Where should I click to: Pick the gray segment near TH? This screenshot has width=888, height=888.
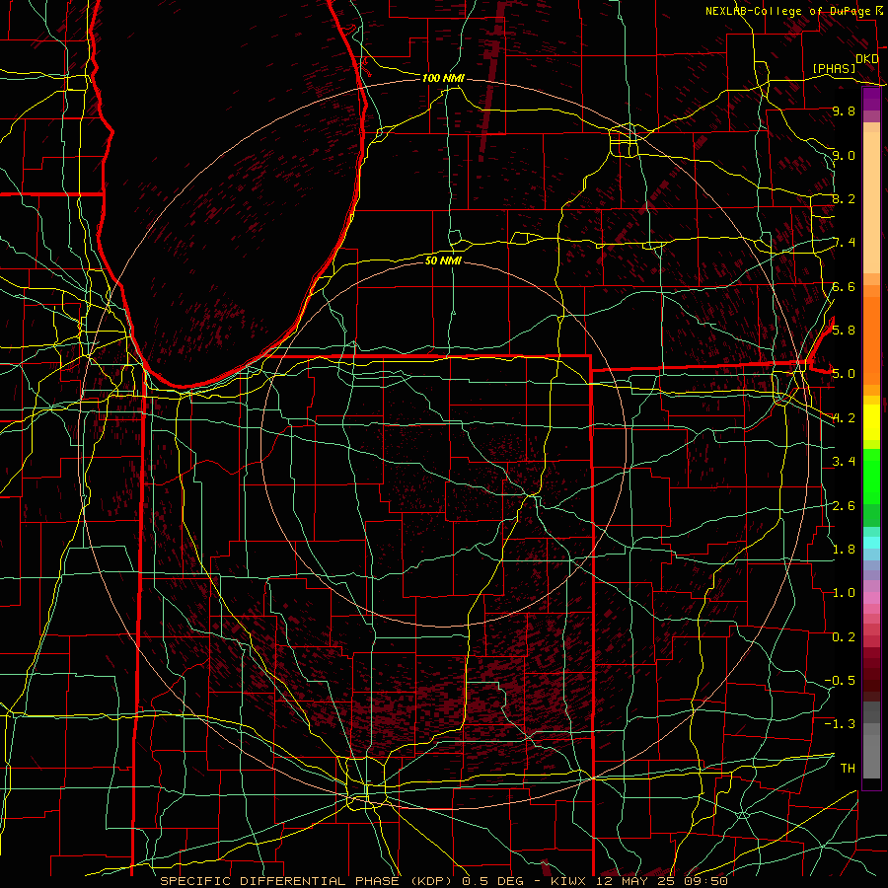point(871,756)
